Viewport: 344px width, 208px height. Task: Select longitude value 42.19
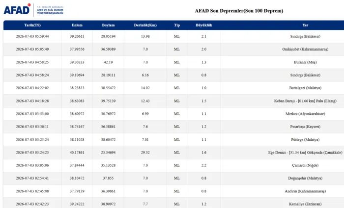pos(108,62)
